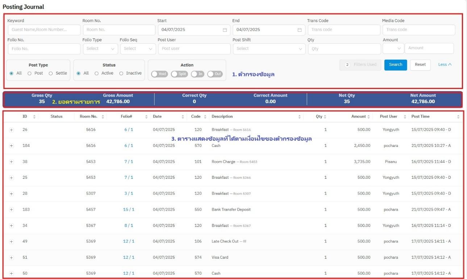
Task: Click the Keyword input field
Action: (44, 30)
